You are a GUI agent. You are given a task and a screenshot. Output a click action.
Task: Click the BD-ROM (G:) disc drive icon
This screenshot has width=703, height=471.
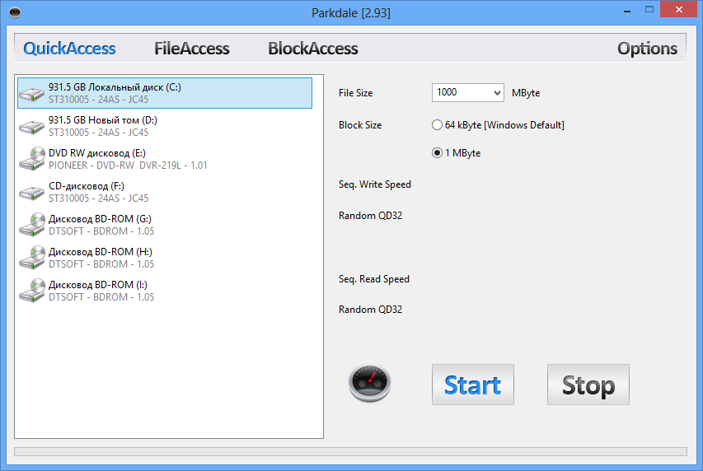(x=32, y=225)
